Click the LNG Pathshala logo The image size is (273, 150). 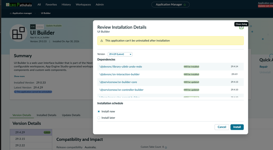pos(19,5)
